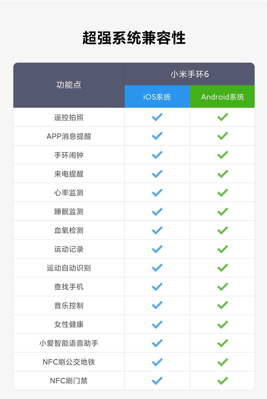The image size is (267, 399).
Task: Click the APP消息提醒 row label
Action: (x=69, y=136)
